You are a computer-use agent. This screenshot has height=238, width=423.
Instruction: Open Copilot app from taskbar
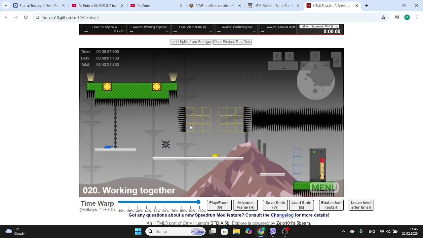(x=249, y=231)
